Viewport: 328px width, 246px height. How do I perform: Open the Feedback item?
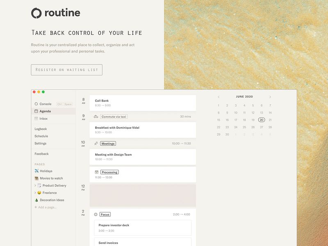point(41,154)
